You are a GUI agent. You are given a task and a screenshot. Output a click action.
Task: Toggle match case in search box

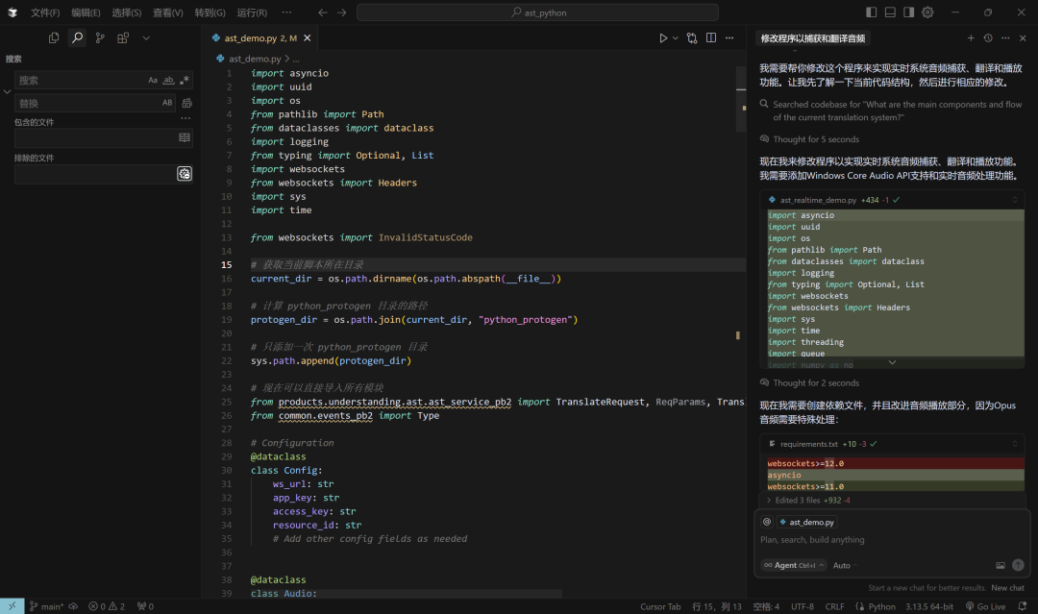coord(153,81)
